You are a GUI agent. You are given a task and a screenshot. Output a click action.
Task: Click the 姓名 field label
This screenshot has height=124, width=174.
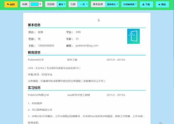point(32,32)
